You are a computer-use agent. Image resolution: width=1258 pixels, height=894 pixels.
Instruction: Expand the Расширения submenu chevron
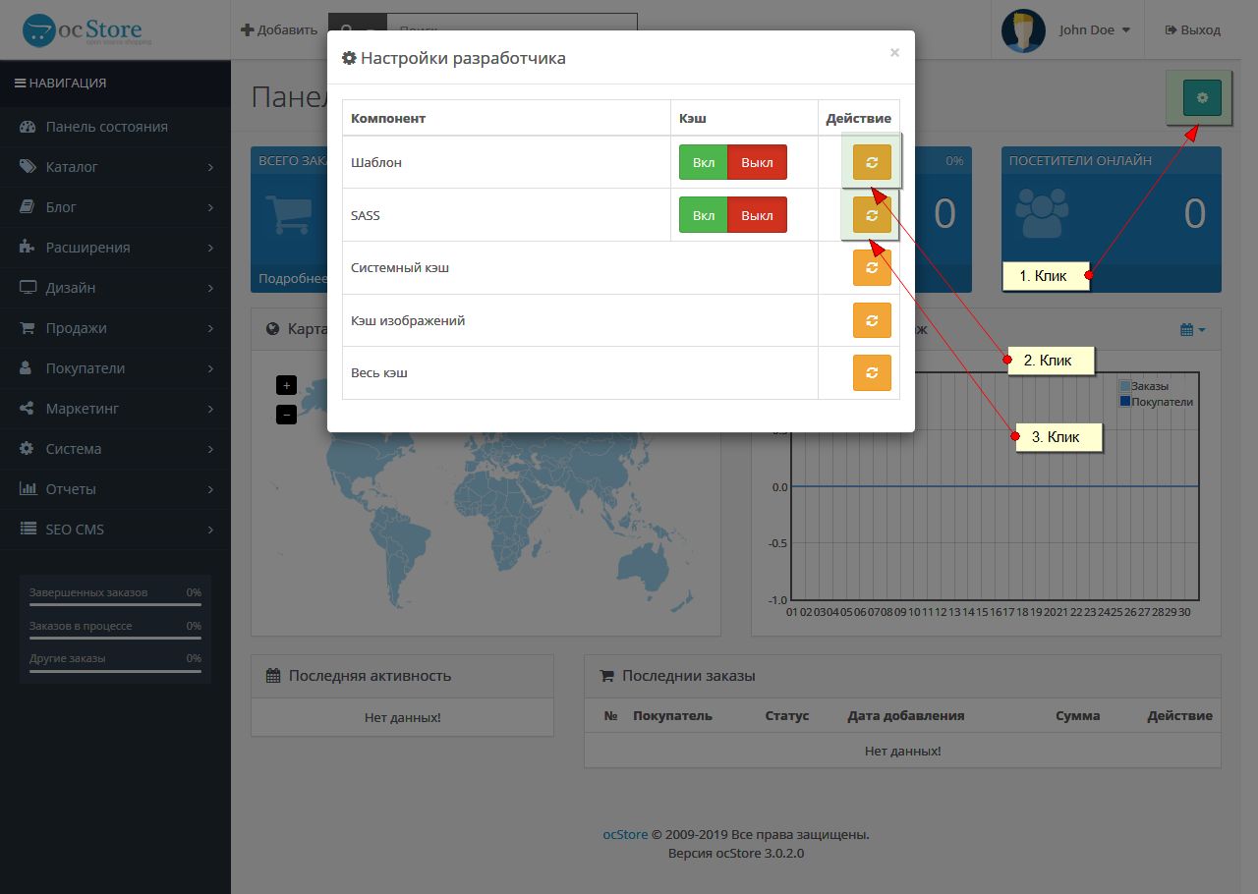pos(210,248)
